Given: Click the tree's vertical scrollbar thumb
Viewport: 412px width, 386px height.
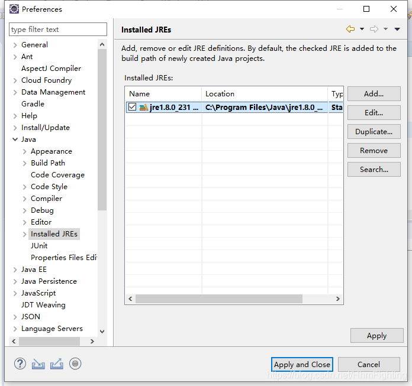Looking at the screenshot, I should coord(102,129).
